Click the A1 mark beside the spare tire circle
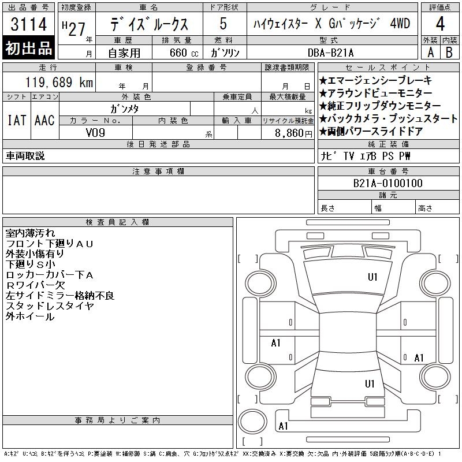The image size is (462, 462). tap(283, 426)
